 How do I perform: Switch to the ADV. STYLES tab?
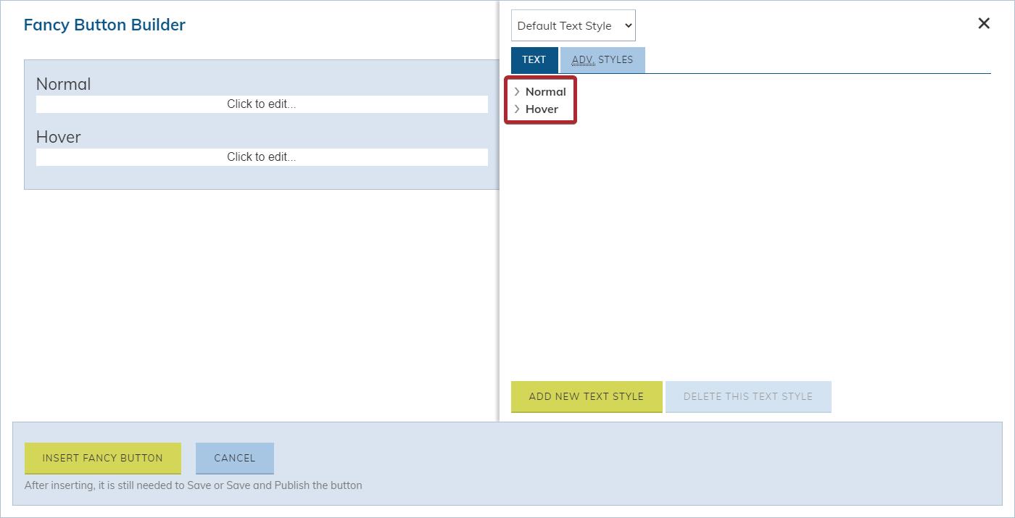point(602,59)
